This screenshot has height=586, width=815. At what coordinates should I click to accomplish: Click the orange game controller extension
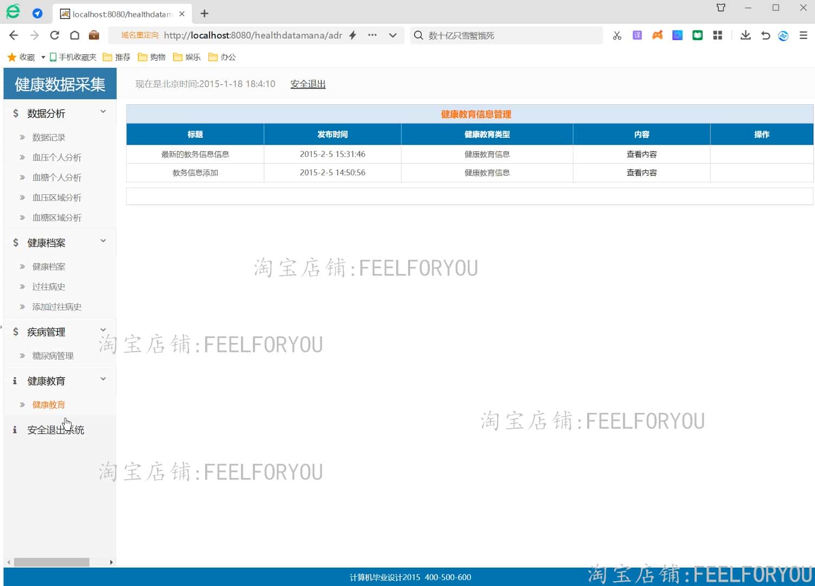[x=657, y=35]
